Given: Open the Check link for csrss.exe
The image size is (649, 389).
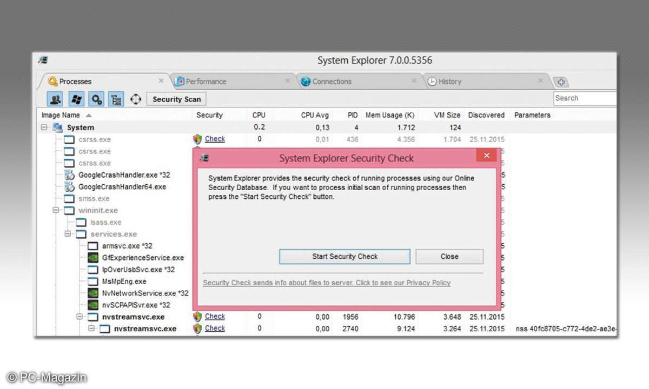Looking at the screenshot, I should (215, 139).
